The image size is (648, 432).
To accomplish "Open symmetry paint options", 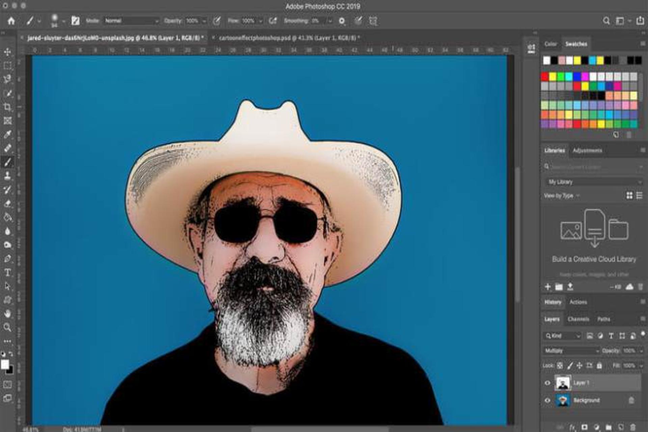I will click(x=373, y=21).
